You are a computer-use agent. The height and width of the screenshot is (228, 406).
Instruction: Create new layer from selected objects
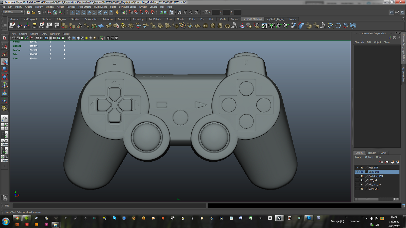(x=397, y=162)
